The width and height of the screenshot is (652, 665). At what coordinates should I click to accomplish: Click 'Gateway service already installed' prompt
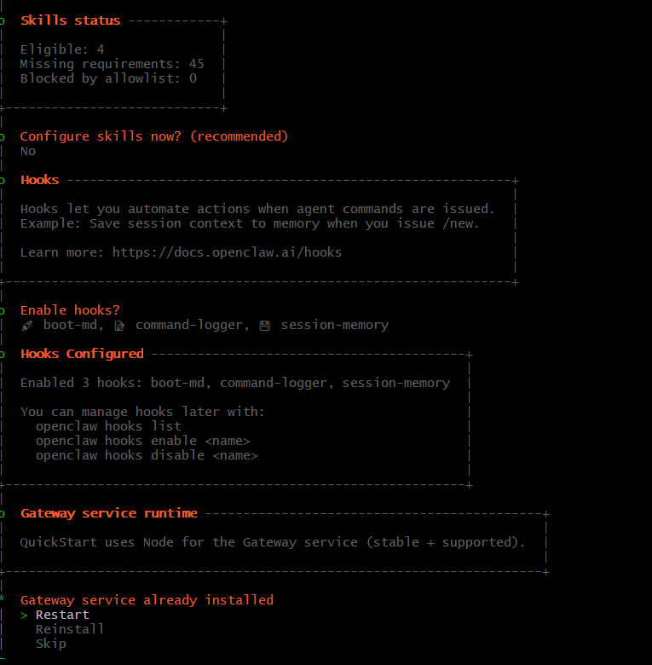click(x=147, y=600)
